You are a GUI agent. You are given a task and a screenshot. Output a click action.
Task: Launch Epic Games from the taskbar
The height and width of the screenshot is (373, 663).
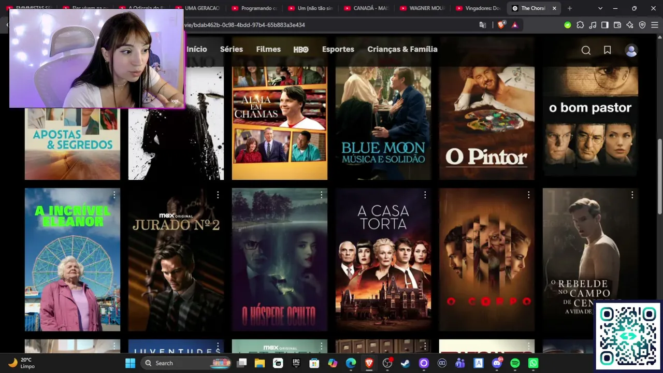(296, 363)
